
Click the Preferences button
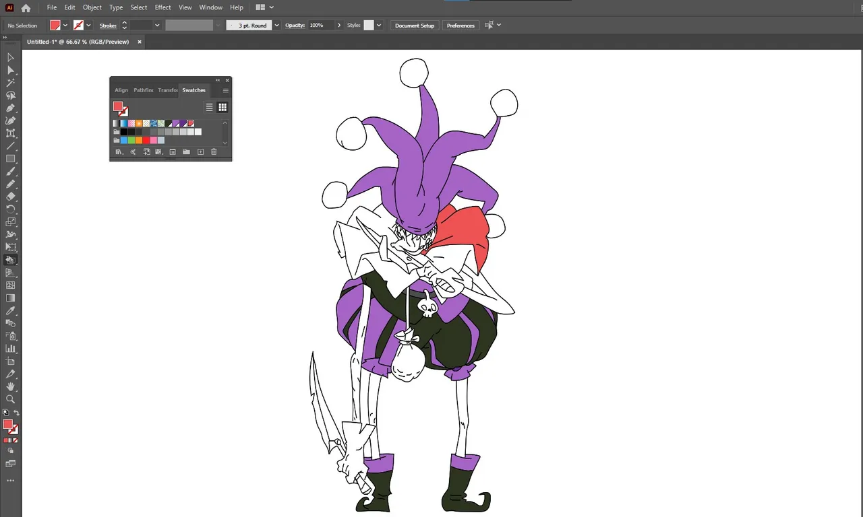(x=460, y=26)
